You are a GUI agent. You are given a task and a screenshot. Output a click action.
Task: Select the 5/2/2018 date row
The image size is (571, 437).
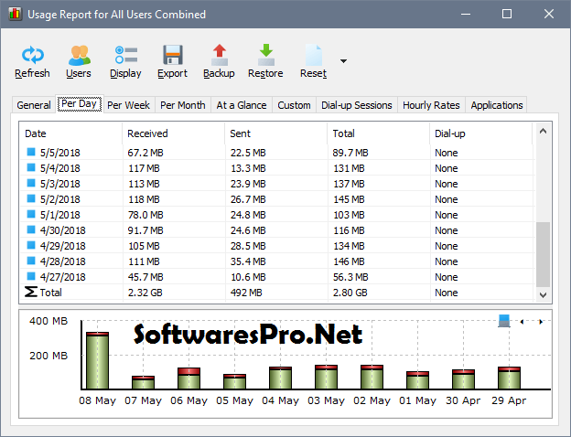click(x=276, y=199)
